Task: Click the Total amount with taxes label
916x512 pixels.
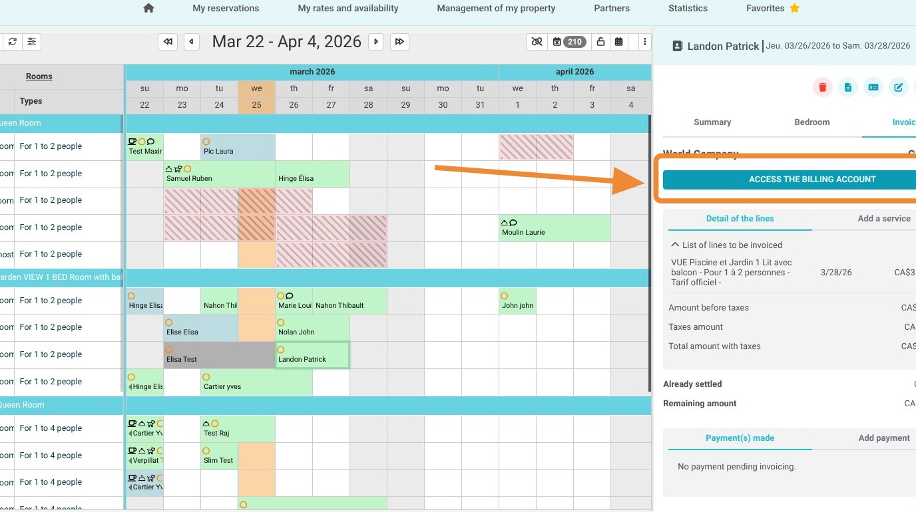Action: point(714,346)
